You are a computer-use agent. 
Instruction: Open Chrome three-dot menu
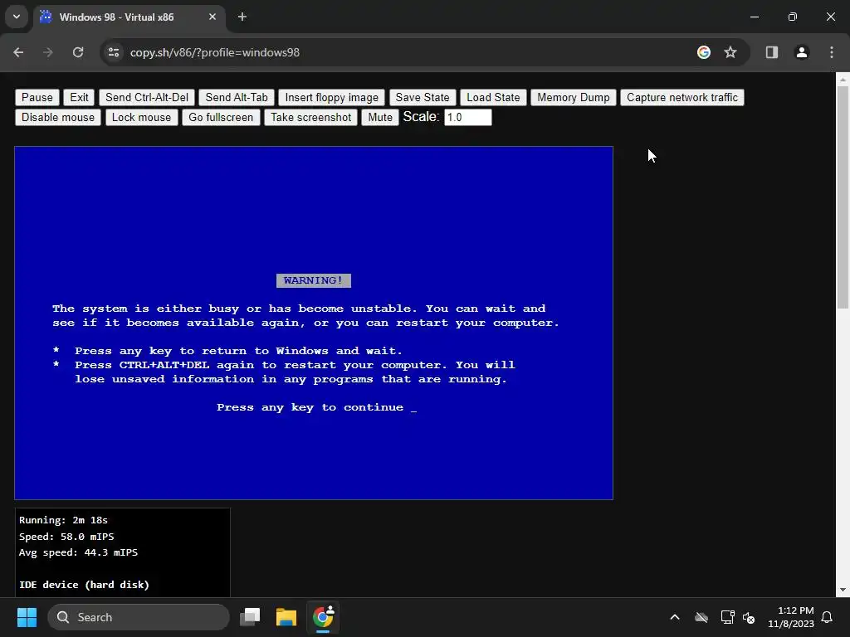[x=832, y=52]
